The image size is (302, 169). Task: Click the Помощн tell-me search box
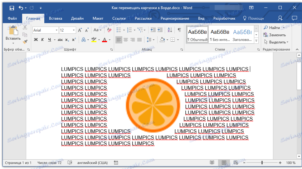coord(253,18)
